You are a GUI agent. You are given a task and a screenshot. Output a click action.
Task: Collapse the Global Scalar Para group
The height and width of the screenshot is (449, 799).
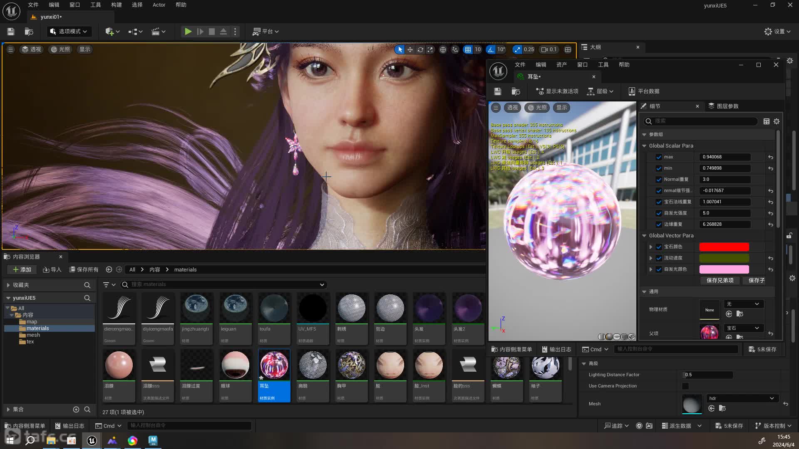tap(645, 146)
